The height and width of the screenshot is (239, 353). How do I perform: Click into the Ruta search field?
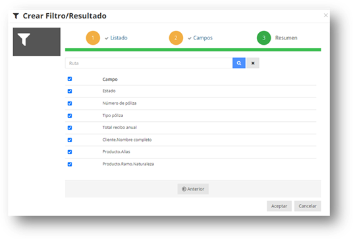149,63
